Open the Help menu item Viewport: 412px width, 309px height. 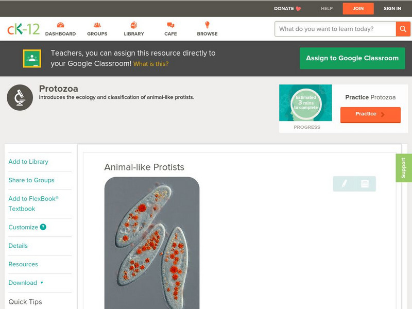(x=327, y=9)
